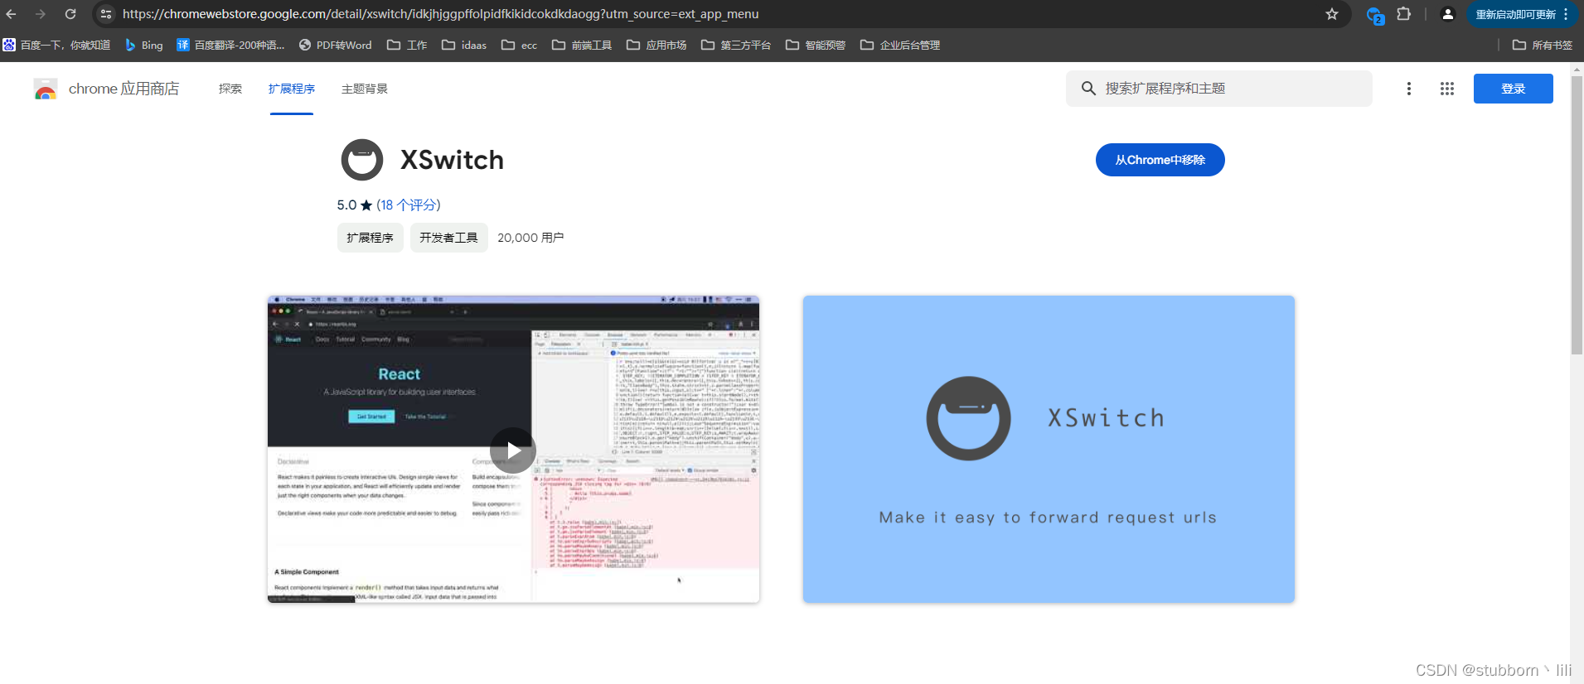The width and height of the screenshot is (1584, 684).
Task: Select the 扩展程序 tab
Action: pos(292,89)
